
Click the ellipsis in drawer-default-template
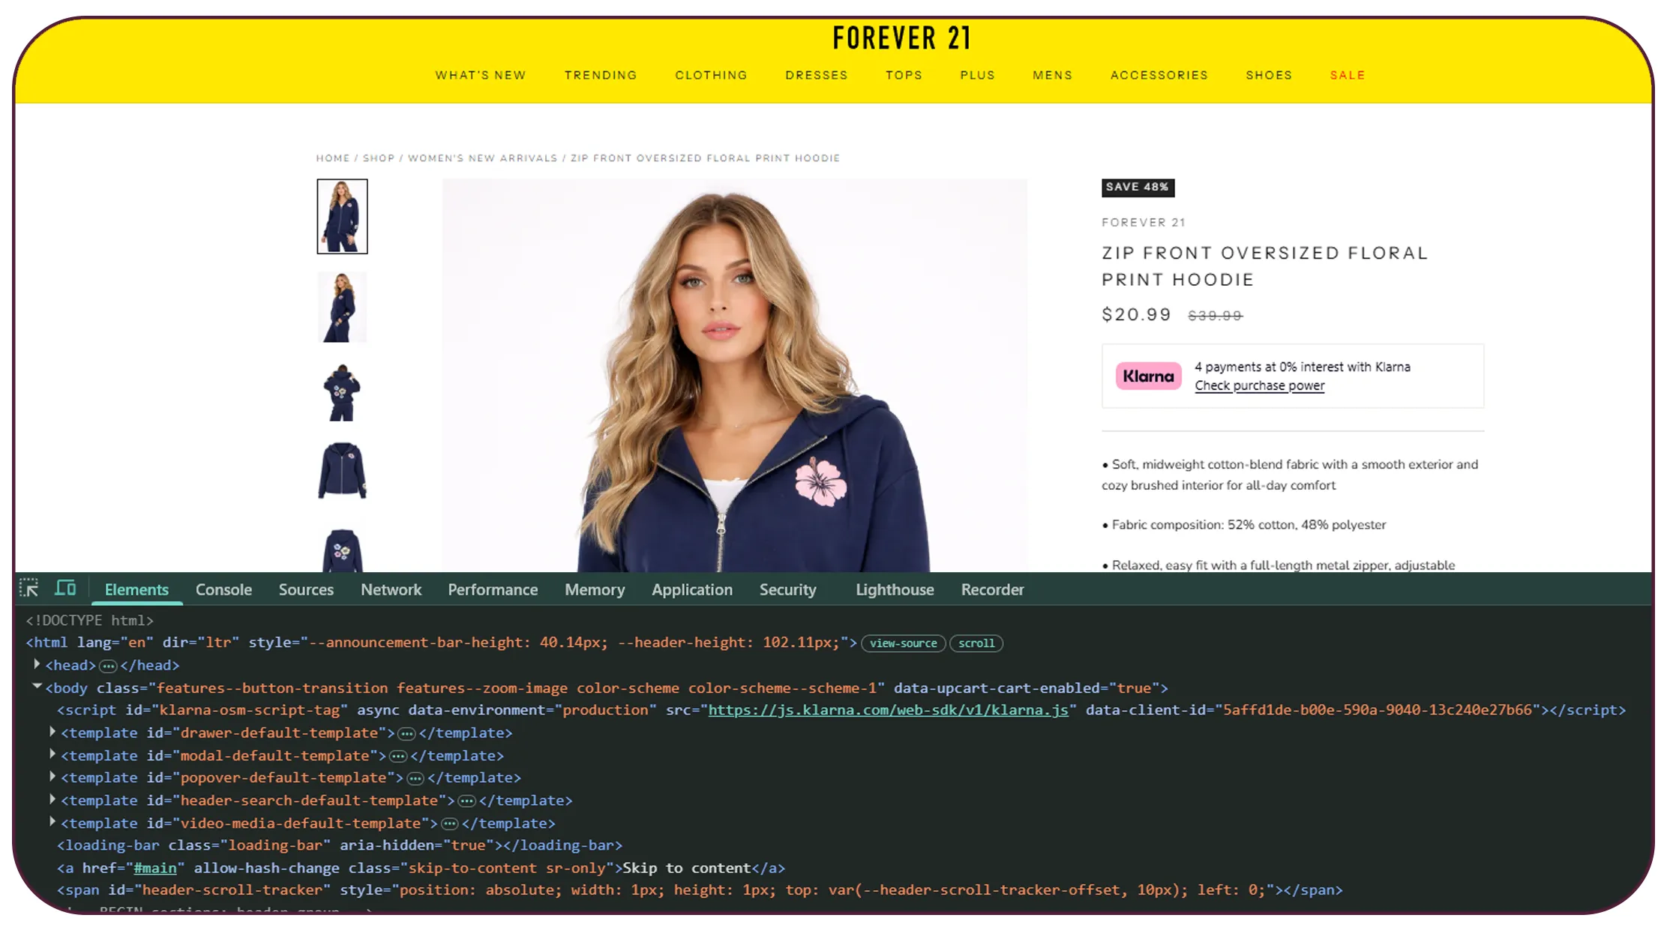pos(406,733)
